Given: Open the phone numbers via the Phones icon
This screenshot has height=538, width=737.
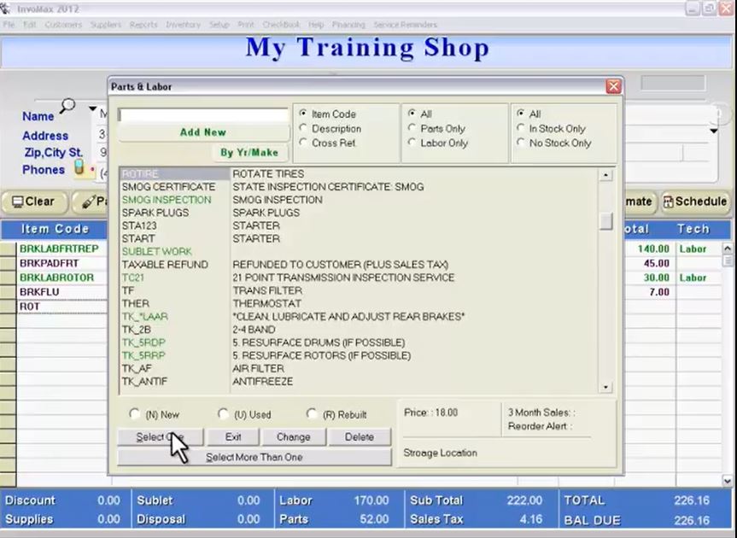Looking at the screenshot, I should coord(79,169).
